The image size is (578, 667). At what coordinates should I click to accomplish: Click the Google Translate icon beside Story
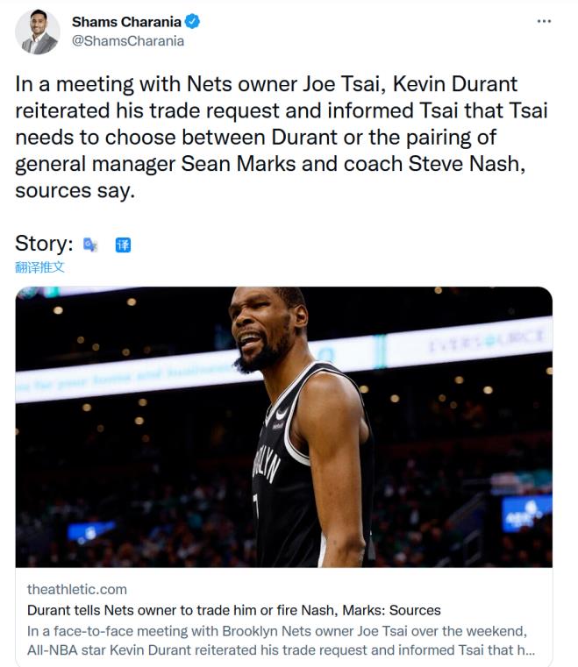(x=90, y=244)
